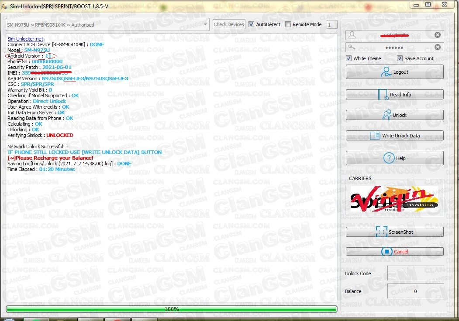The height and width of the screenshot is (321, 459).
Task: Click the 'SPR/SPR/SPR' CSC value
Action: [x=38, y=84]
